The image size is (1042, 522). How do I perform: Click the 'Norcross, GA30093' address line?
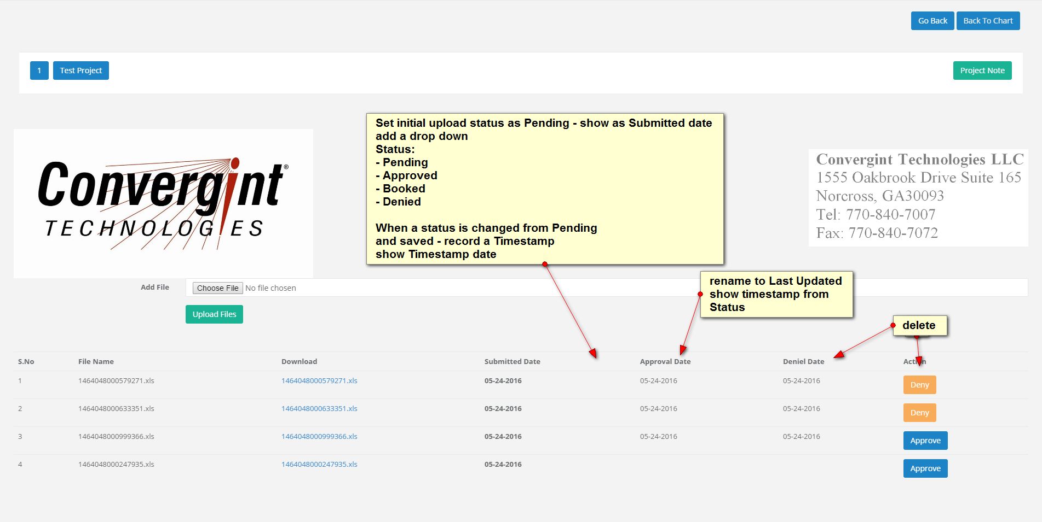(x=880, y=196)
